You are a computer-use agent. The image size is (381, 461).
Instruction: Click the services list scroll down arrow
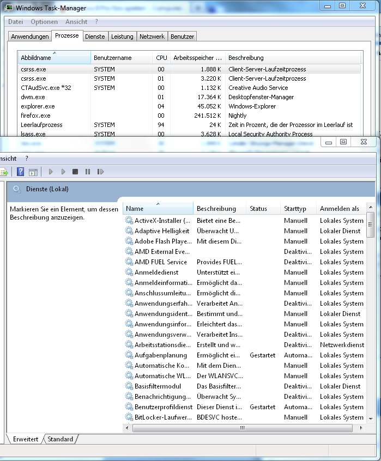371,418
